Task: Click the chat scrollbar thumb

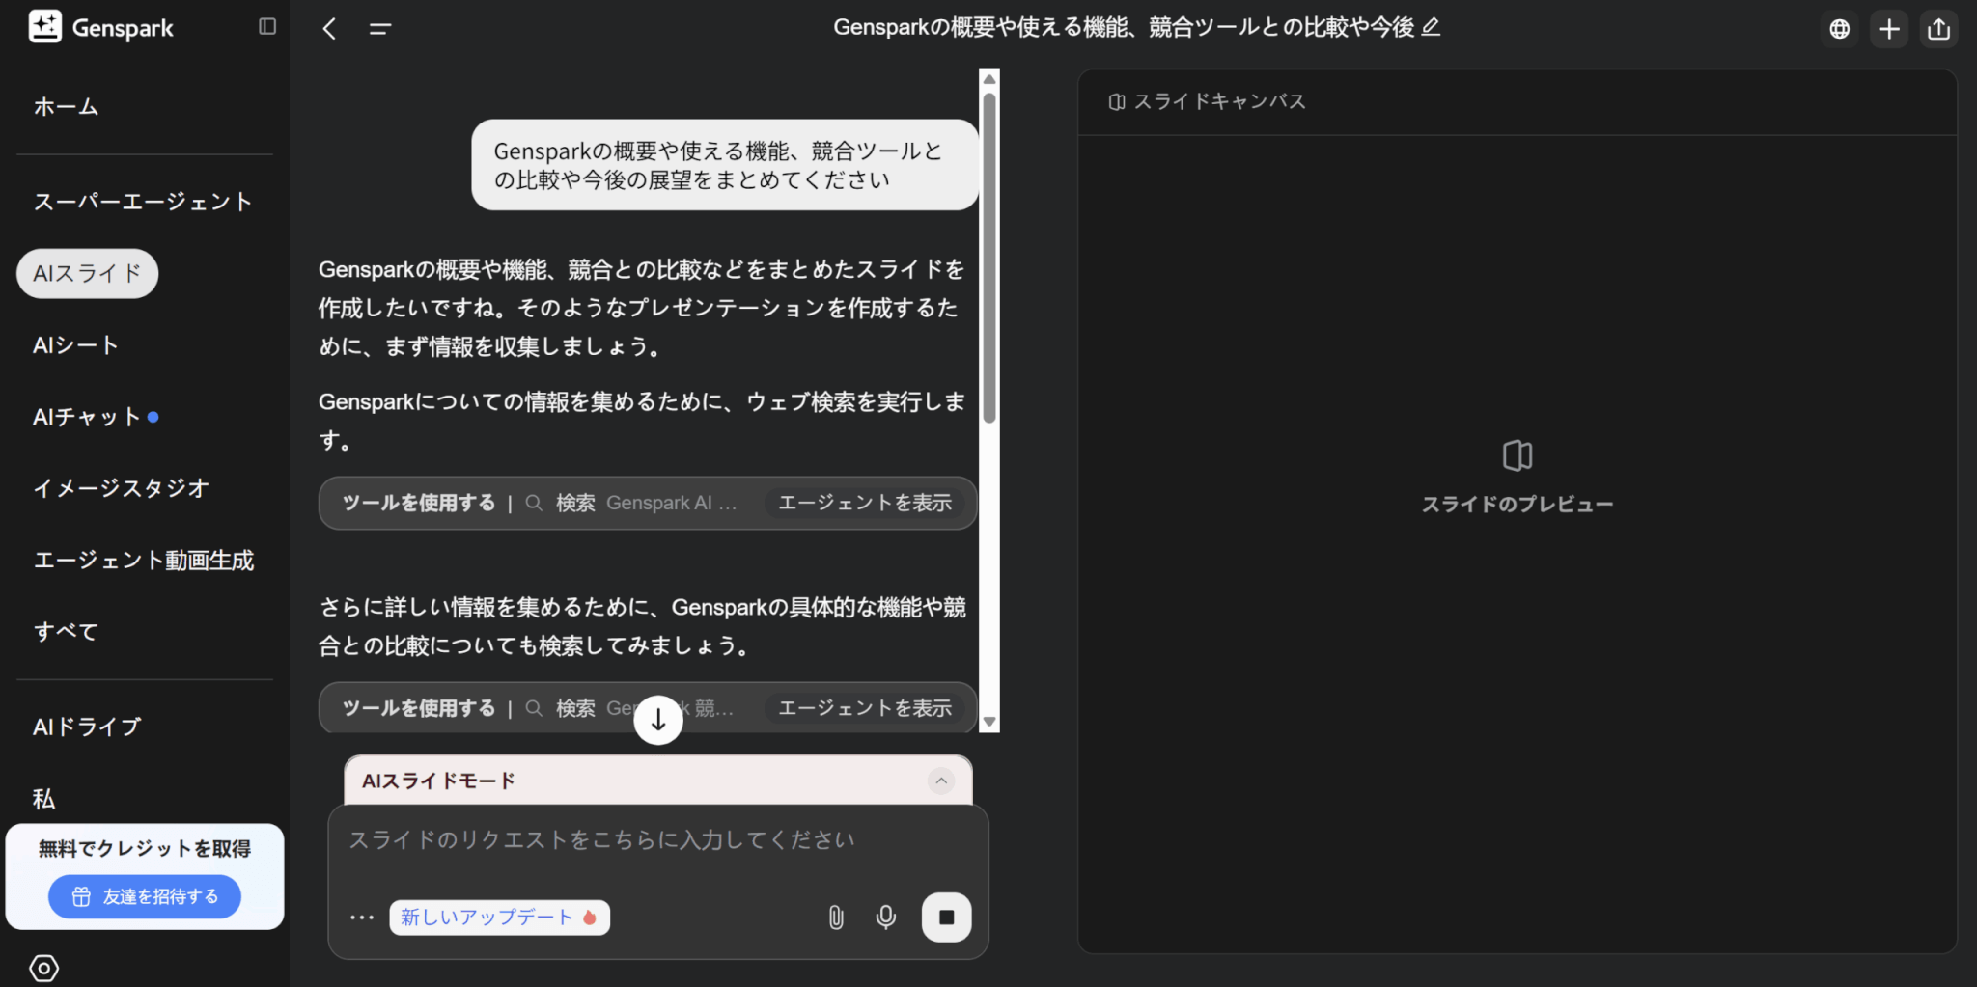Action: (x=988, y=258)
